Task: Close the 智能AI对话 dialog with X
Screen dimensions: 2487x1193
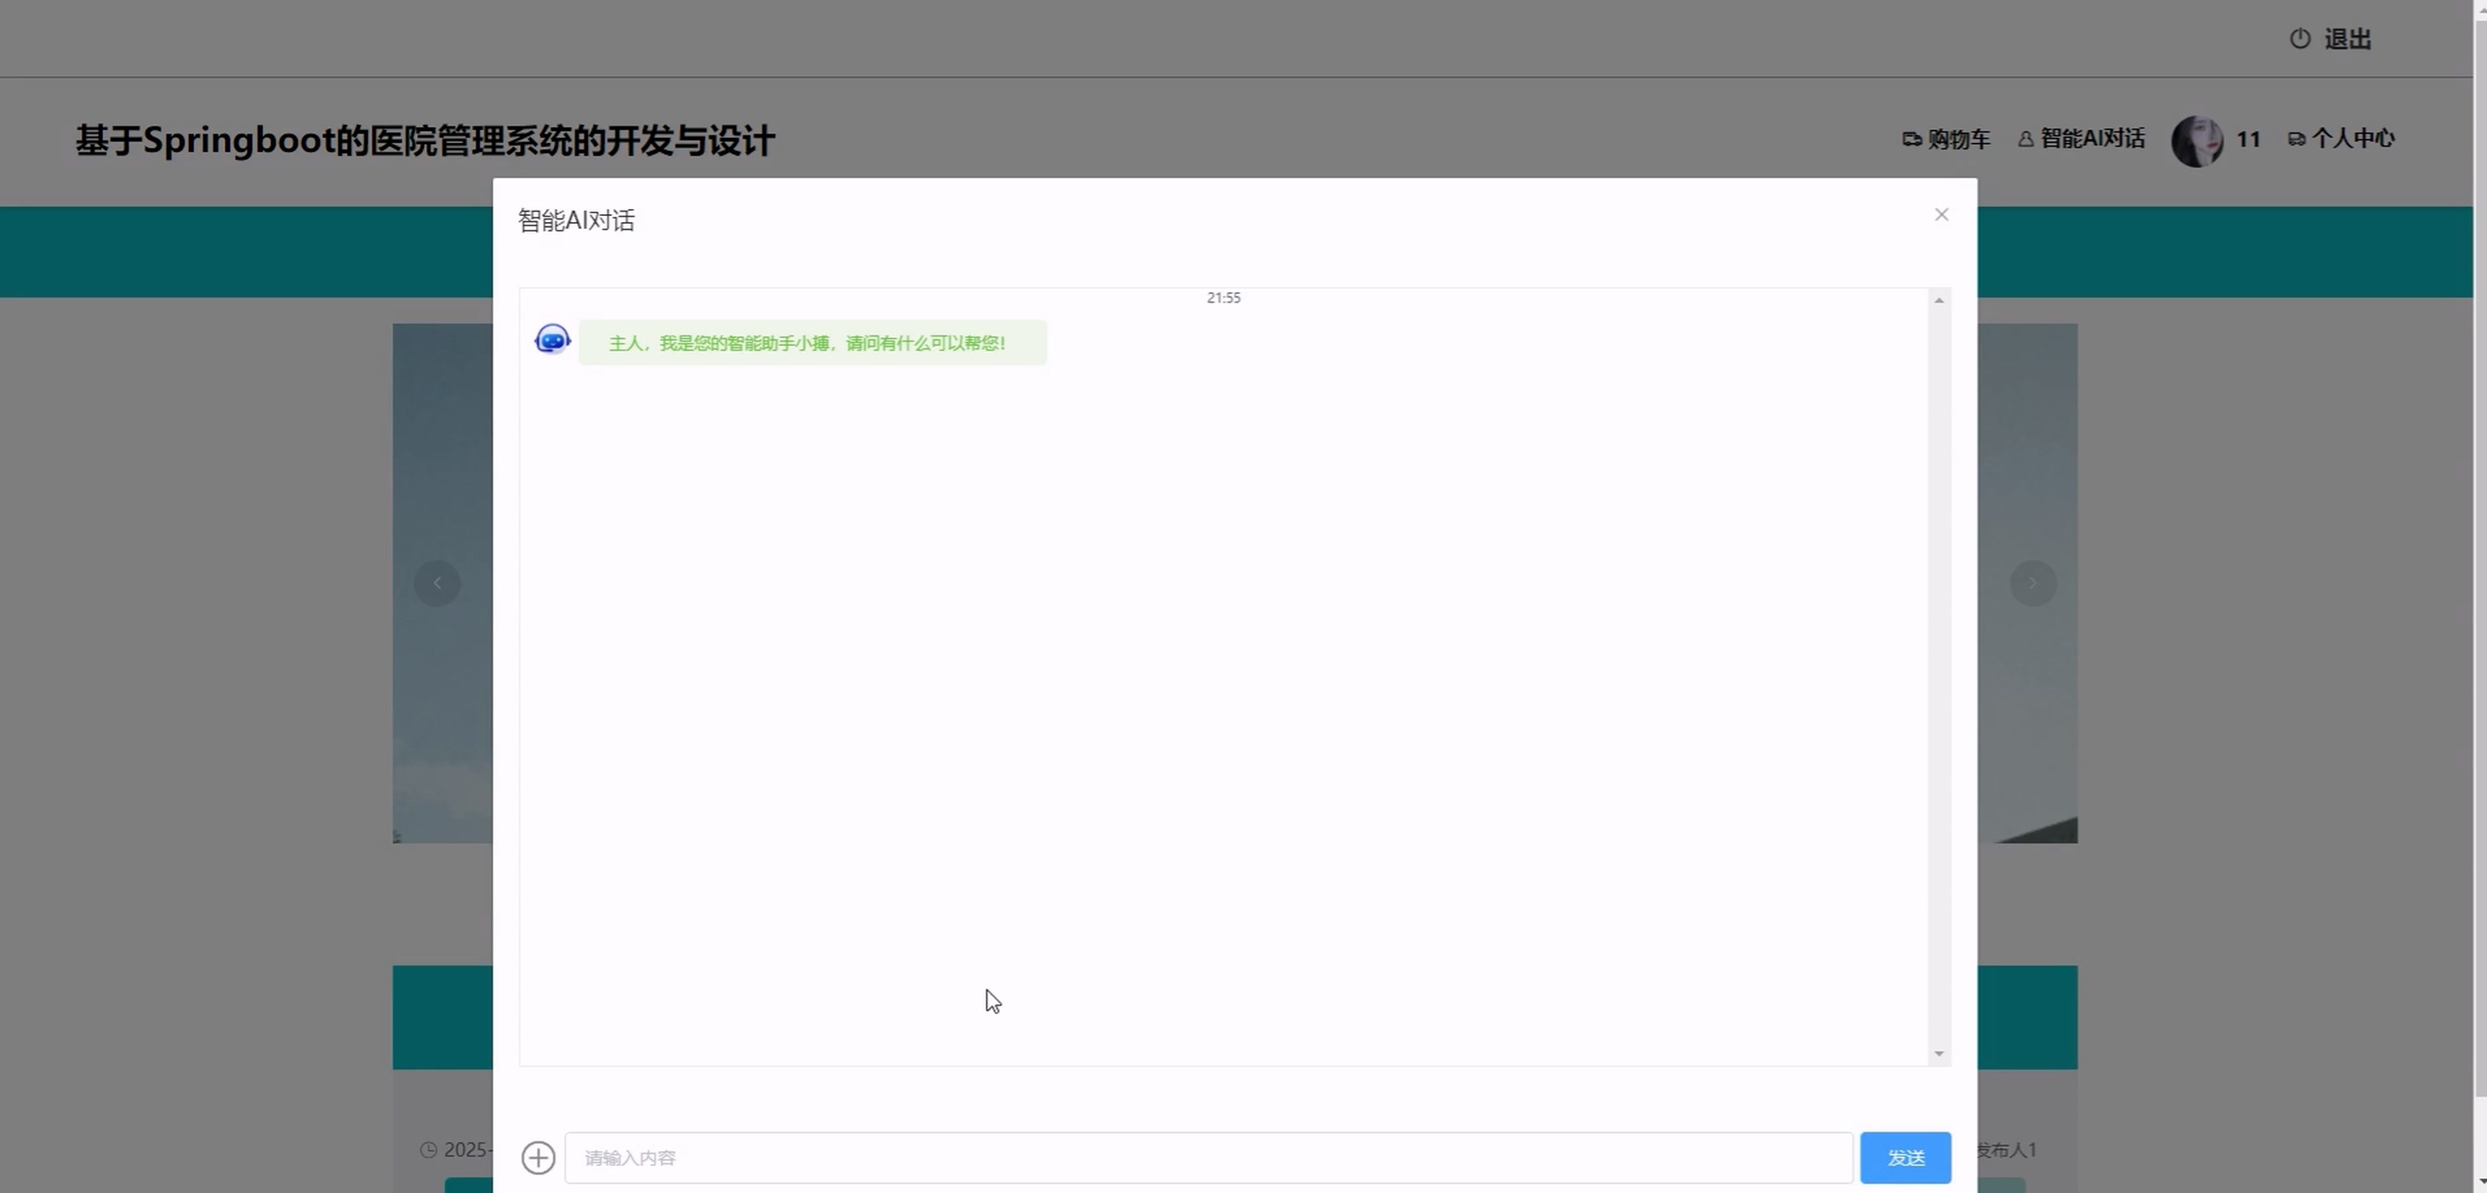Action: point(1942,214)
